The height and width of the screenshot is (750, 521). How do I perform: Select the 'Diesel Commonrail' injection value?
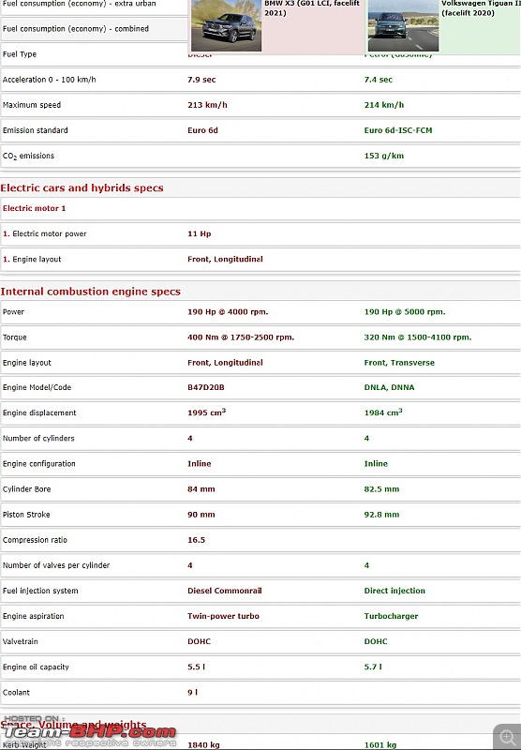point(225,591)
